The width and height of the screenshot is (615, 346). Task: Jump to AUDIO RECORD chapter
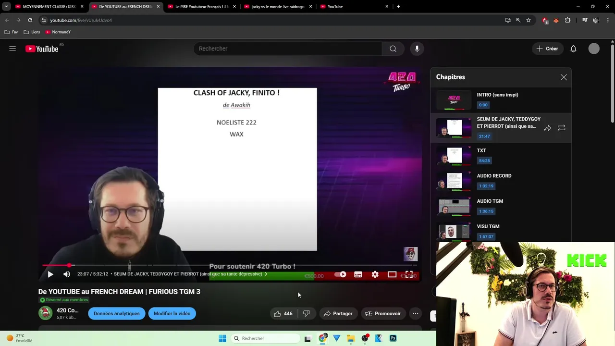tap(501, 181)
